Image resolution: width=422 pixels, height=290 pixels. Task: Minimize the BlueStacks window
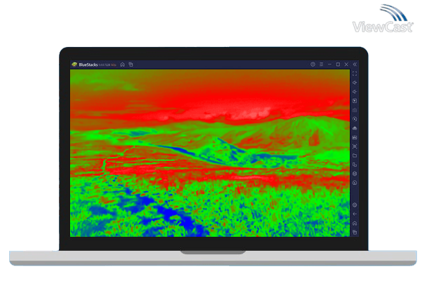coord(329,64)
